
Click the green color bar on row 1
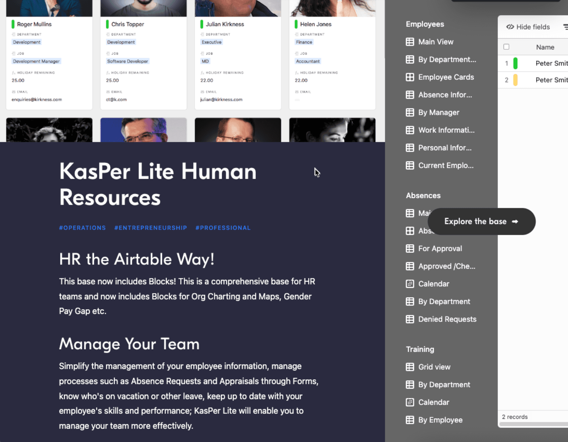(x=515, y=63)
